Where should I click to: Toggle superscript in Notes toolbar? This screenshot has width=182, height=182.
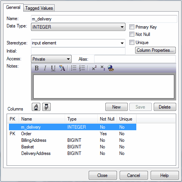(94, 68)
